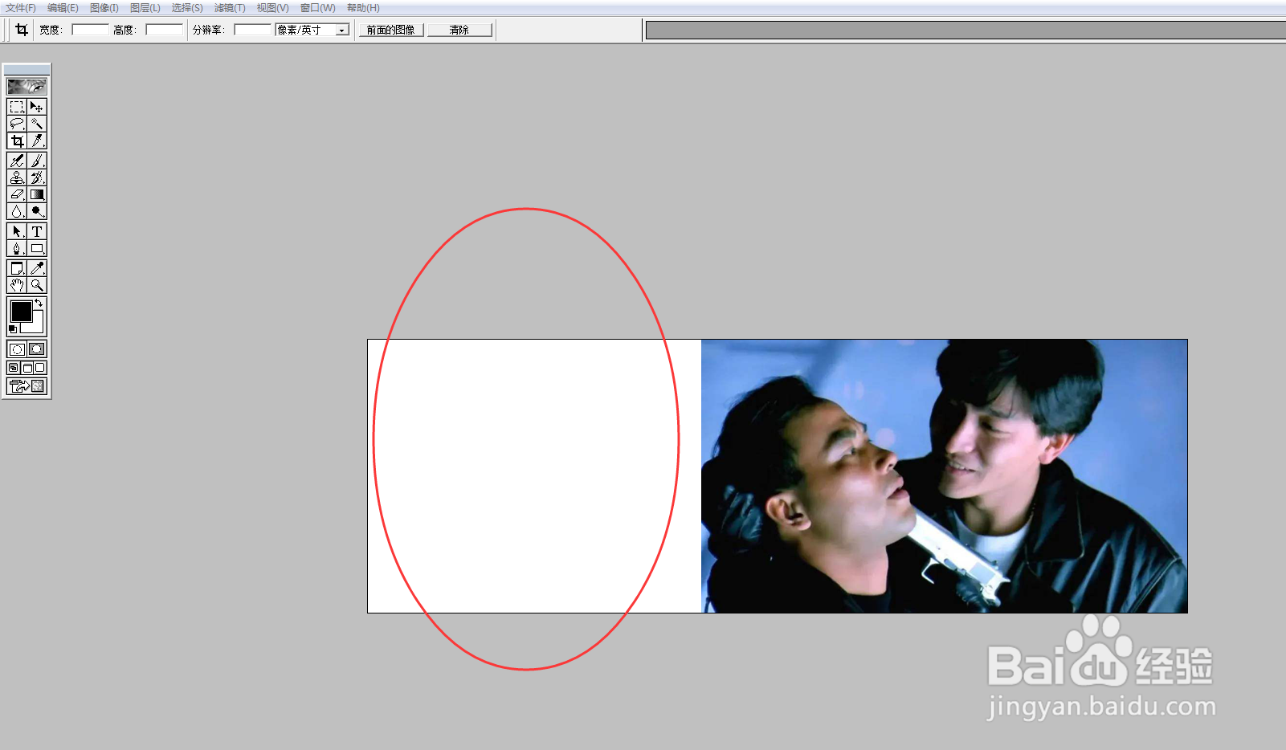The width and height of the screenshot is (1286, 750).
Task: Open the 图层(L) menu
Action: 145,8
